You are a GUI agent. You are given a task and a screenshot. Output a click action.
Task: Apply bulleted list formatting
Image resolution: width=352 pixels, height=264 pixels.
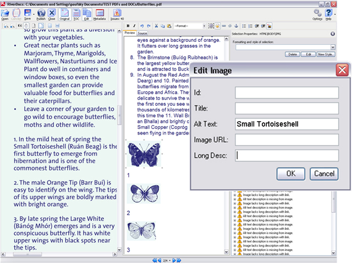pos(244,26)
